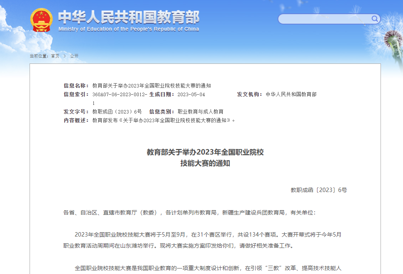Click the 中华人民共和国教育部 site title
The image size is (403, 274).
tap(129, 17)
